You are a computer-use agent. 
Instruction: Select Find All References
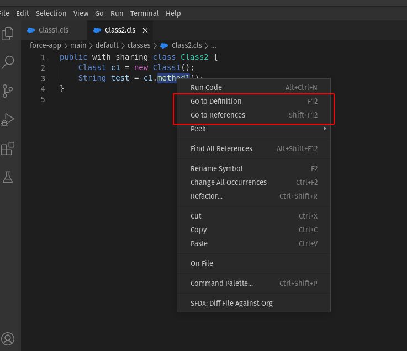point(253,148)
